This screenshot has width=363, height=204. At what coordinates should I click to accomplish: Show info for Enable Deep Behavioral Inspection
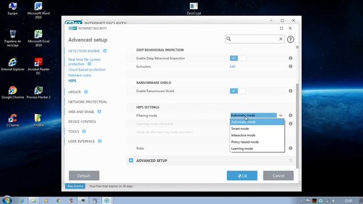(x=290, y=58)
